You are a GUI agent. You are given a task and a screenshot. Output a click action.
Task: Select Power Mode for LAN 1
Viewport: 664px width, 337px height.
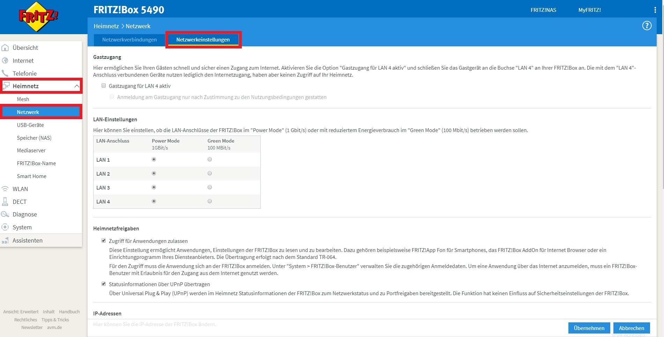pos(154,160)
